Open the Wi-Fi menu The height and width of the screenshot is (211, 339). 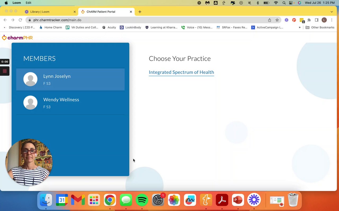point(276,3)
